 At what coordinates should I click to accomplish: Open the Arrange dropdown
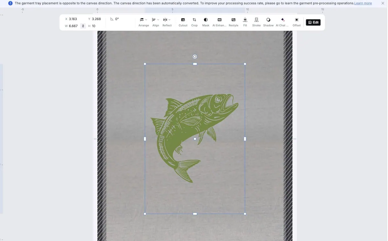click(x=144, y=22)
